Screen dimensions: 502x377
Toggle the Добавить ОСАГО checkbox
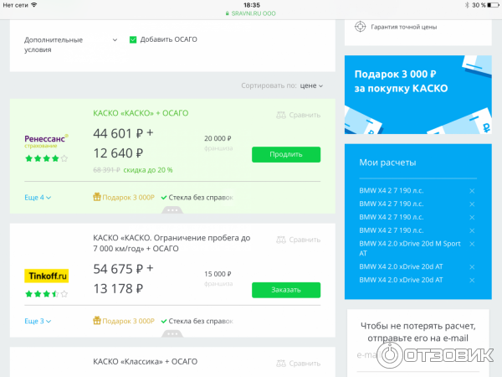pyautogui.click(x=133, y=39)
